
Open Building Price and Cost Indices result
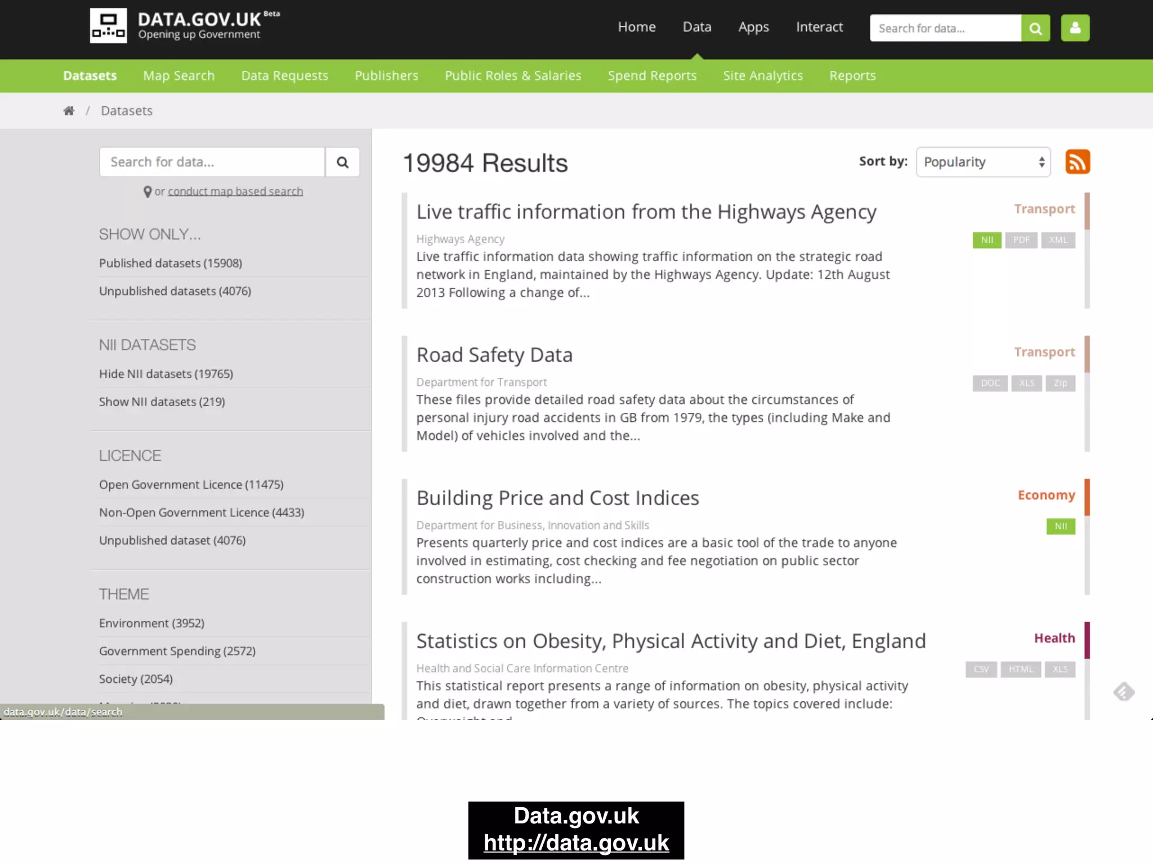557,498
